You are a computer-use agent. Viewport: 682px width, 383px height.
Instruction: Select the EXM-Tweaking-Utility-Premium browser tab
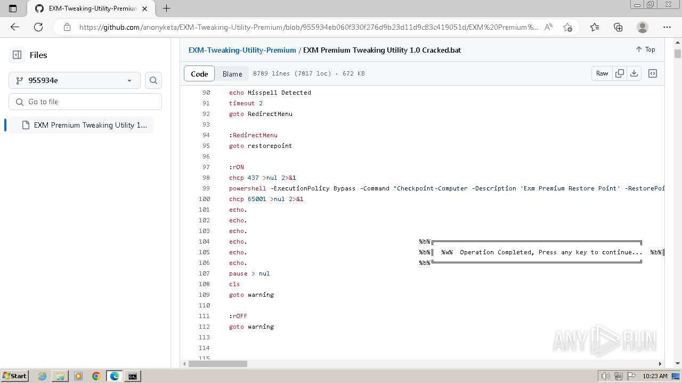click(x=92, y=9)
